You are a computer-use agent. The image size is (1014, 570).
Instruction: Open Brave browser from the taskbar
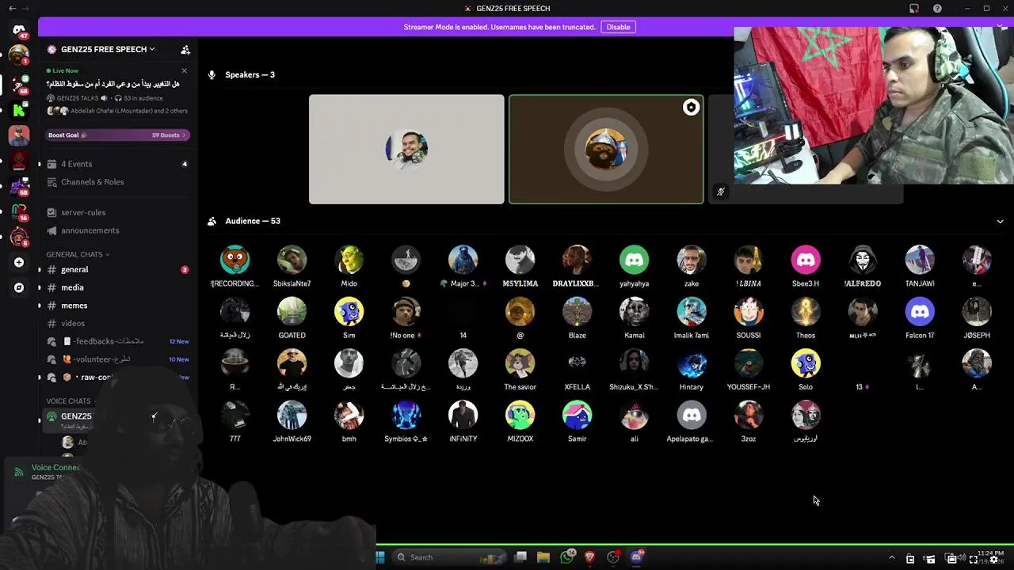point(590,557)
